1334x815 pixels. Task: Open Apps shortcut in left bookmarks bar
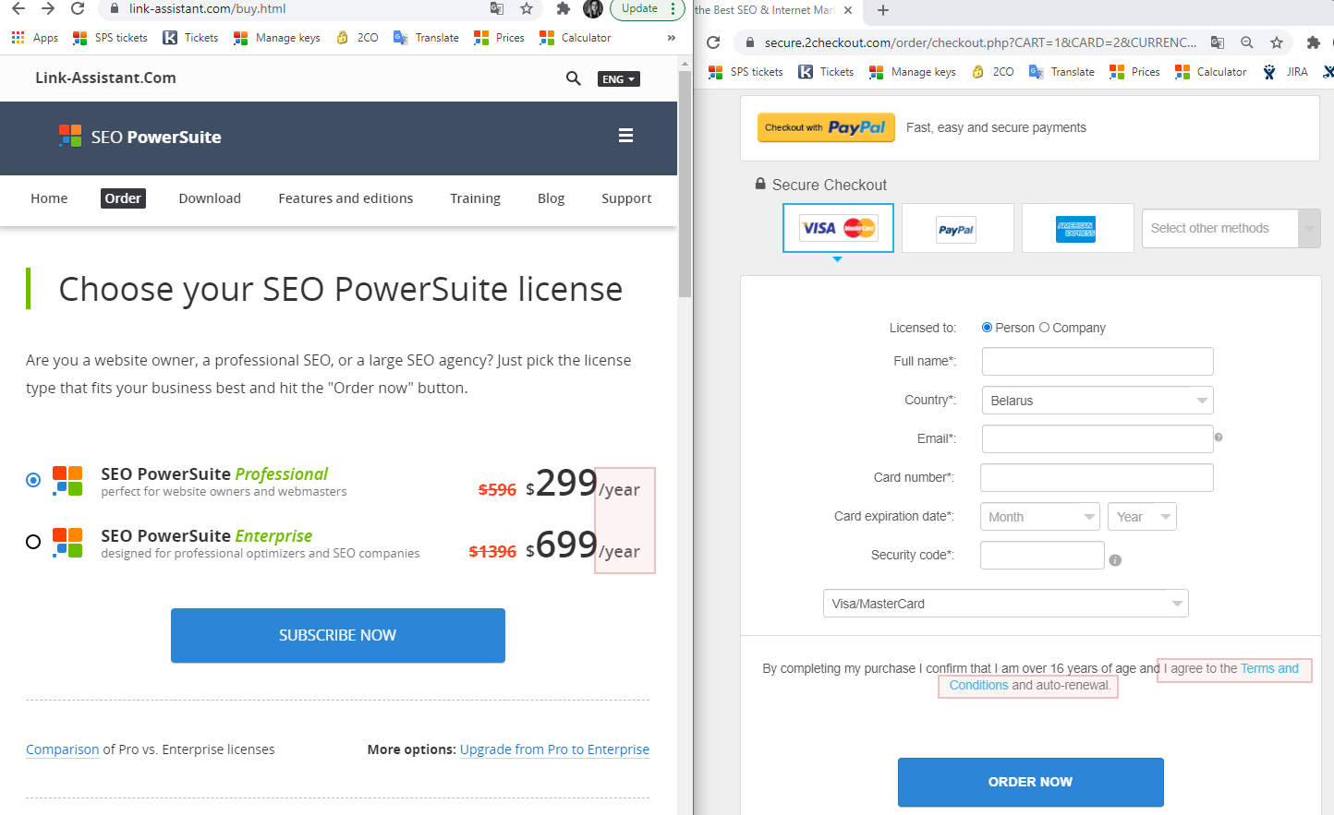pyautogui.click(x=35, y=38)
